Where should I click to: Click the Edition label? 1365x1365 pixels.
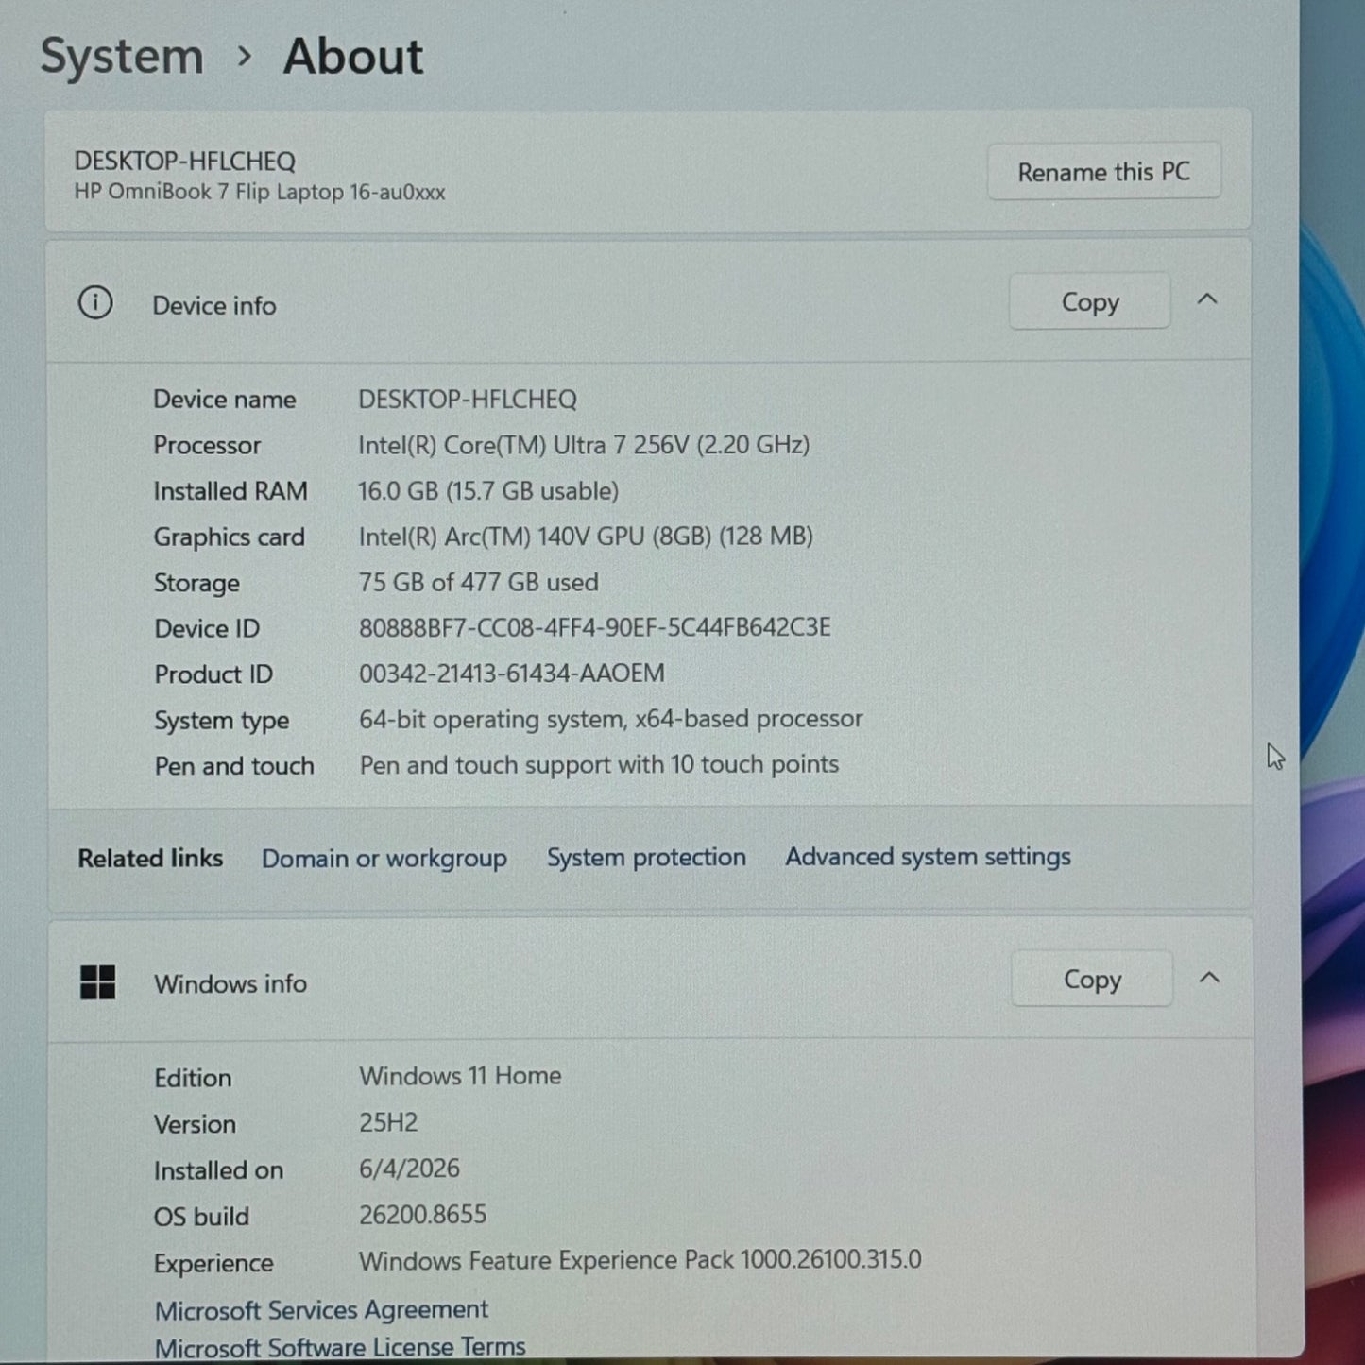[193, 1078]
